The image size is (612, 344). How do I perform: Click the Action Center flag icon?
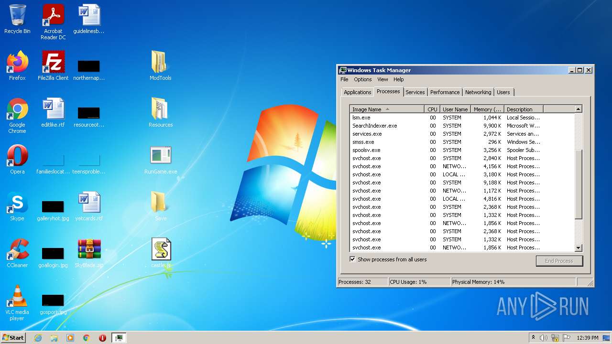click(x=567, y=338)
